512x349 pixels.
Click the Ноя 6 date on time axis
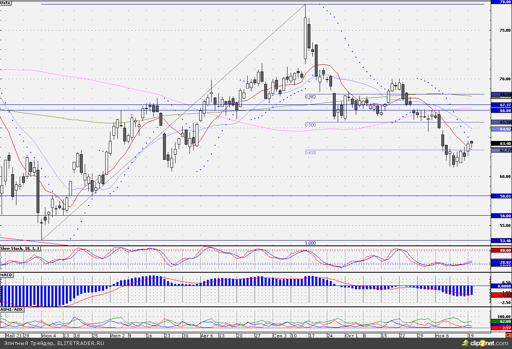click(x=443, y=335)
